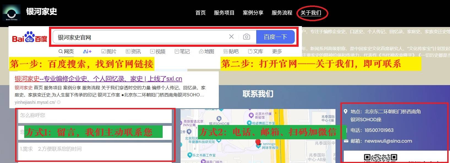Click the 银河家史 site logo
450x163 pixels.
pyautogui.click(x=12, y=13)
